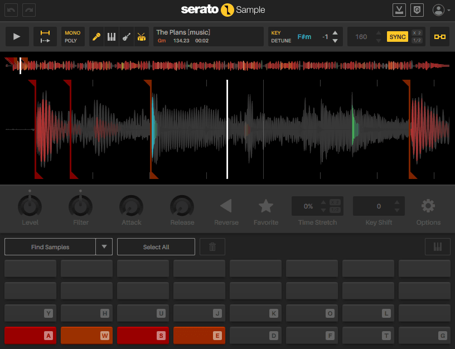Adjust the Attack knob

coord(131,206)
